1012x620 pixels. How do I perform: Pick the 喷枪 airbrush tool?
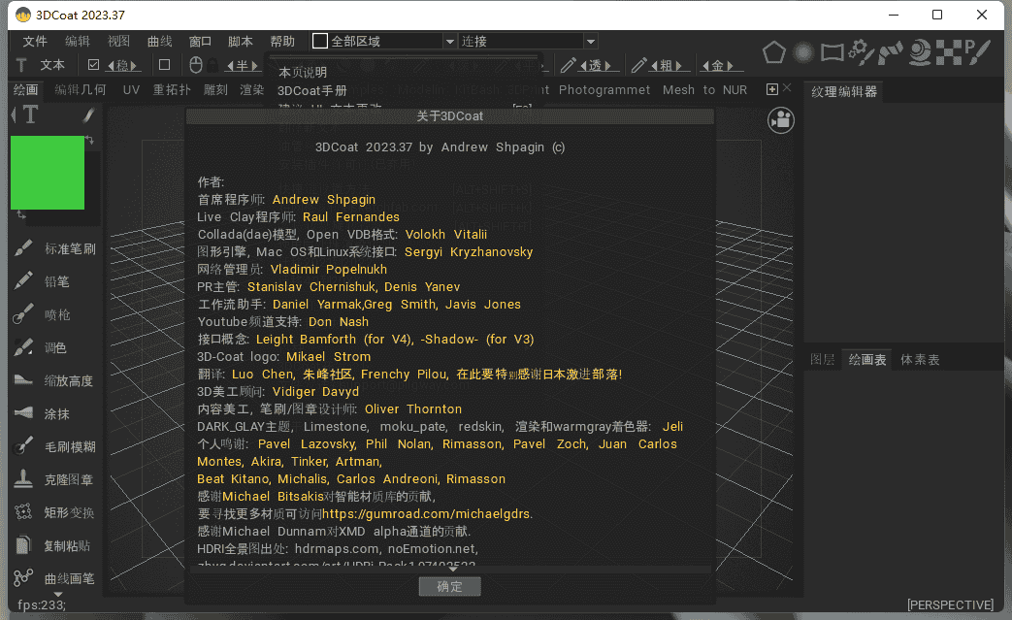[x=56, y=314]
